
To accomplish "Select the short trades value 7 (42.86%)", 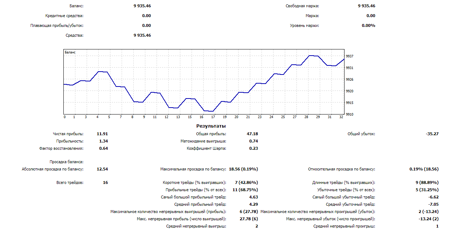I will 247,182.
